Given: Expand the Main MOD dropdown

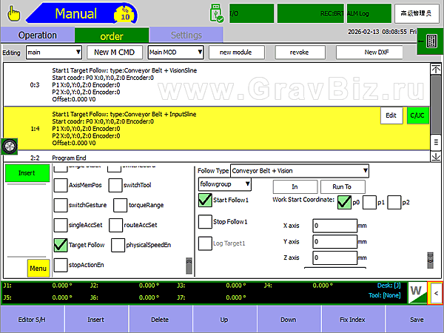Looking at the screenshot, I should click(x=175, y=53).
